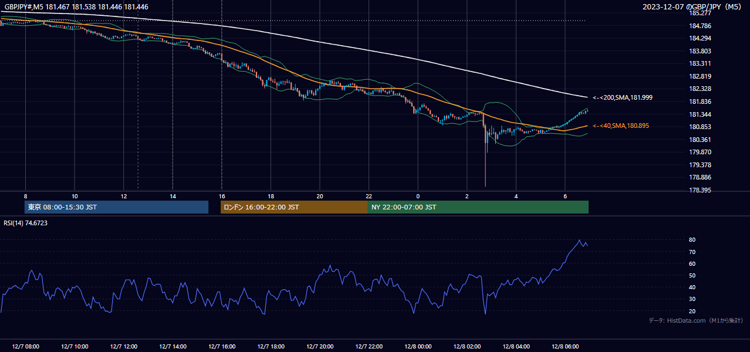Image resolution: width=750 pixels, height=352 pixels.
Task: Click the 12/7 08:00 bottom time label
Action: 26,347
